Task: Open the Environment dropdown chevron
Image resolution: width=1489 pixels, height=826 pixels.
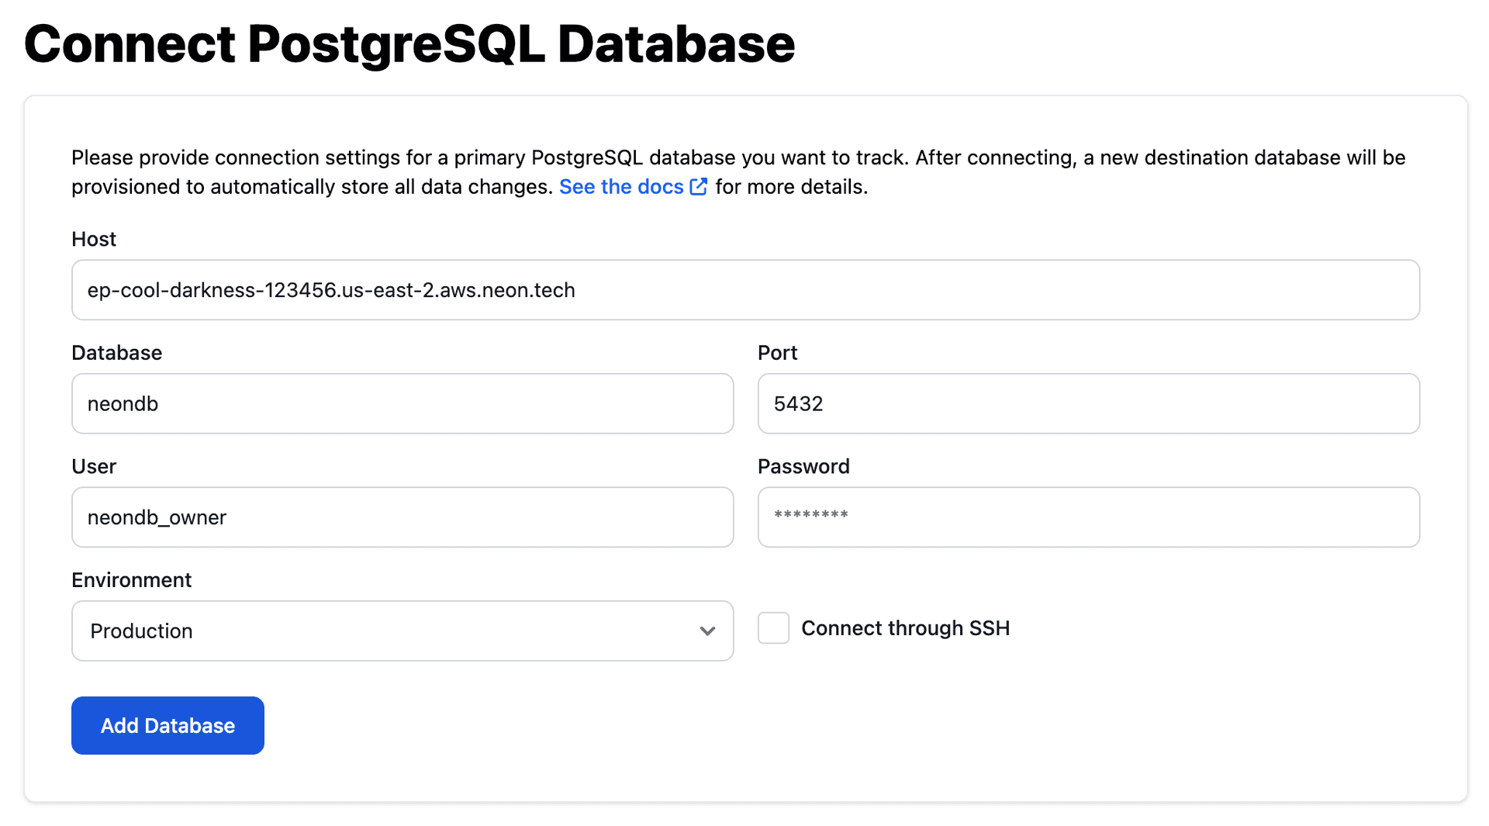Action: pyautogui.click(x=706, y=631)
